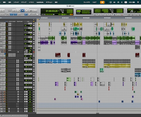Open the トラック menu
This screenshot has width=141, height=117.
[x=16, y=2]
